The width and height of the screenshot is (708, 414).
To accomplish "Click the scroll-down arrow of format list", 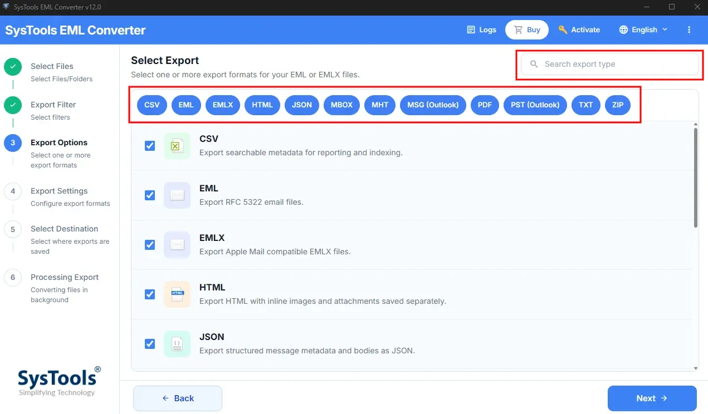I will 696,368.
